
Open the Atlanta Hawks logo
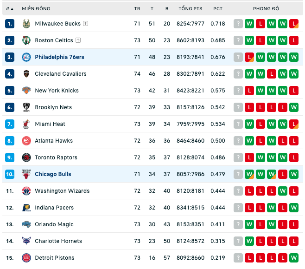26,141
